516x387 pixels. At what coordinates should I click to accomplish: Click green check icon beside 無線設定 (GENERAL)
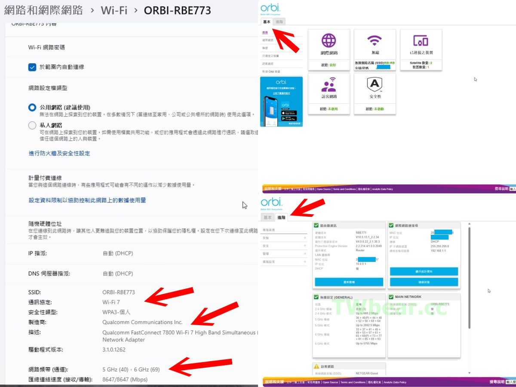(316, 297)
